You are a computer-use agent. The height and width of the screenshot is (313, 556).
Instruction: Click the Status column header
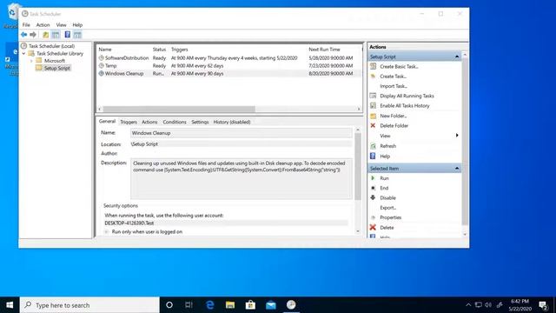pos(160,50)
